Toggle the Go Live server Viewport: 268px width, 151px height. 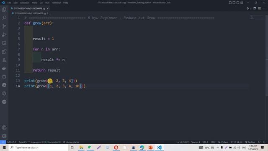[250, 142]
